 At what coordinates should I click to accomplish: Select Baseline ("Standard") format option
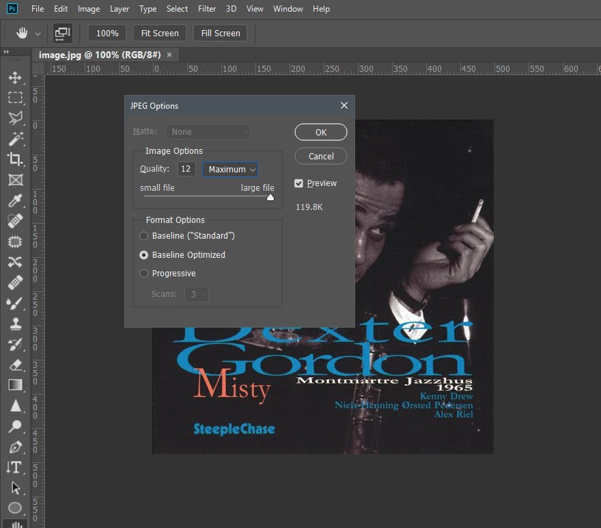[x=143, y=236]
